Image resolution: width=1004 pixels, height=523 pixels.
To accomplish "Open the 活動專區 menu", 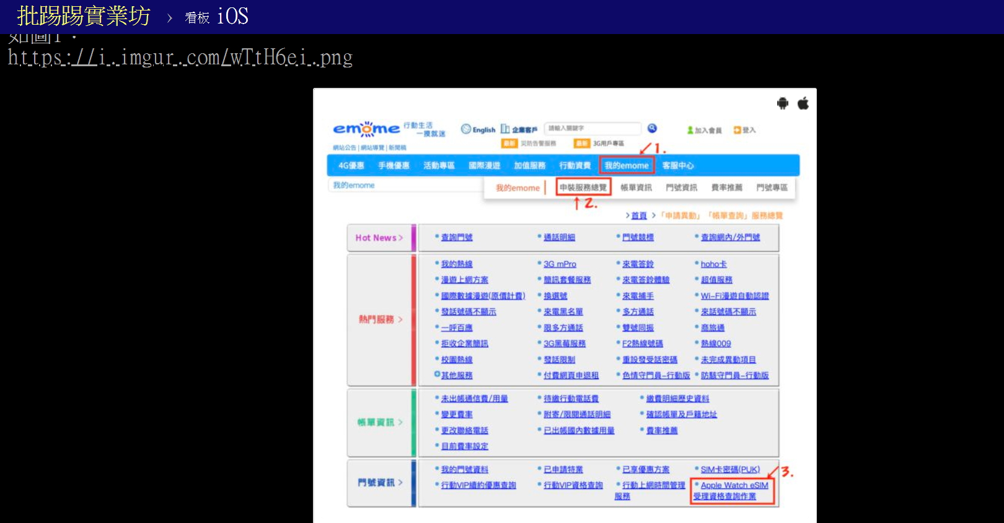I will pos(439,166).
